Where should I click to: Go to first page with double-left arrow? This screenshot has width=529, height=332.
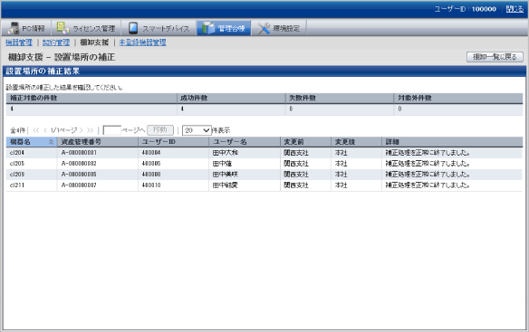36,130
